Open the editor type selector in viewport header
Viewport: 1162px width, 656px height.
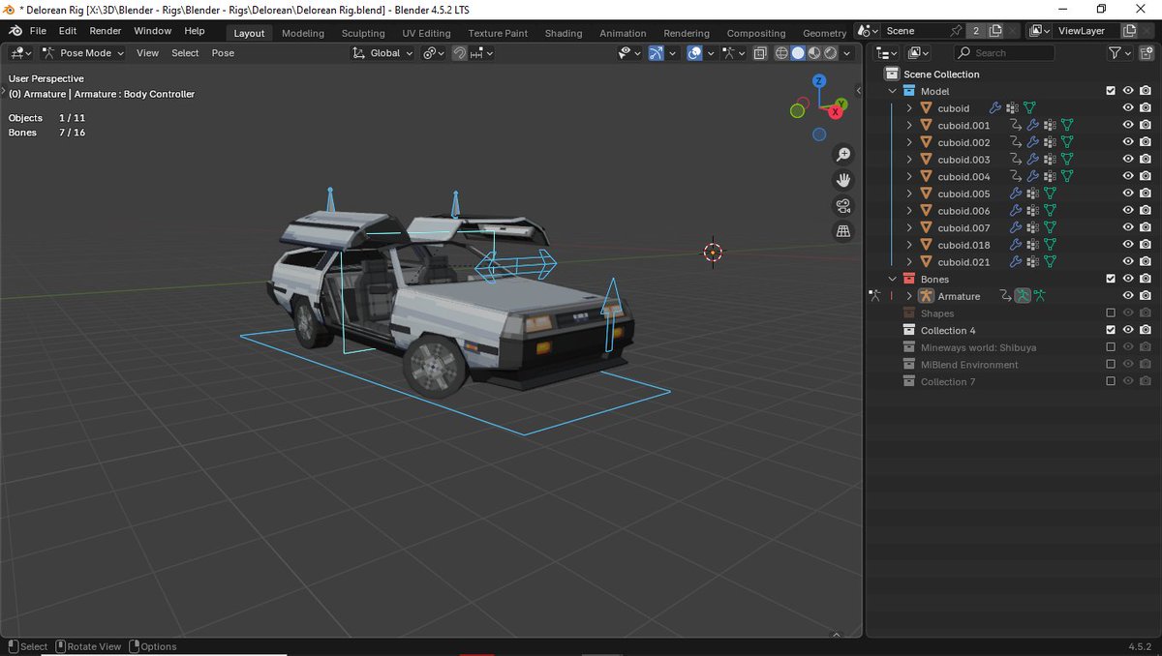(21, 53)
